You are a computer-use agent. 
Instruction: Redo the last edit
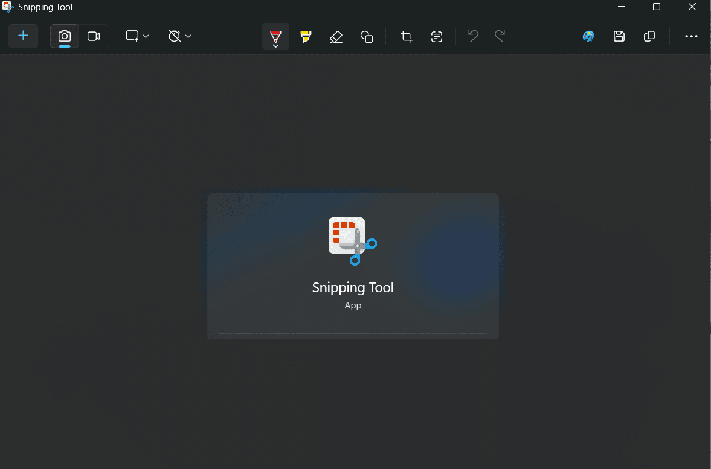click(x=500, y=36)
